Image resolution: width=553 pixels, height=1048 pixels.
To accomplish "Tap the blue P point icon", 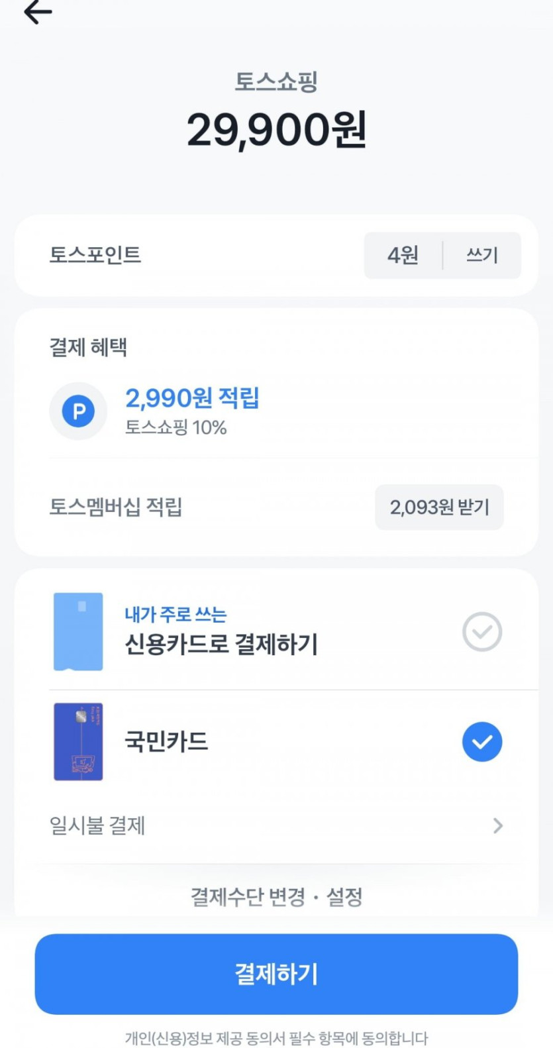I will [78, 411].
